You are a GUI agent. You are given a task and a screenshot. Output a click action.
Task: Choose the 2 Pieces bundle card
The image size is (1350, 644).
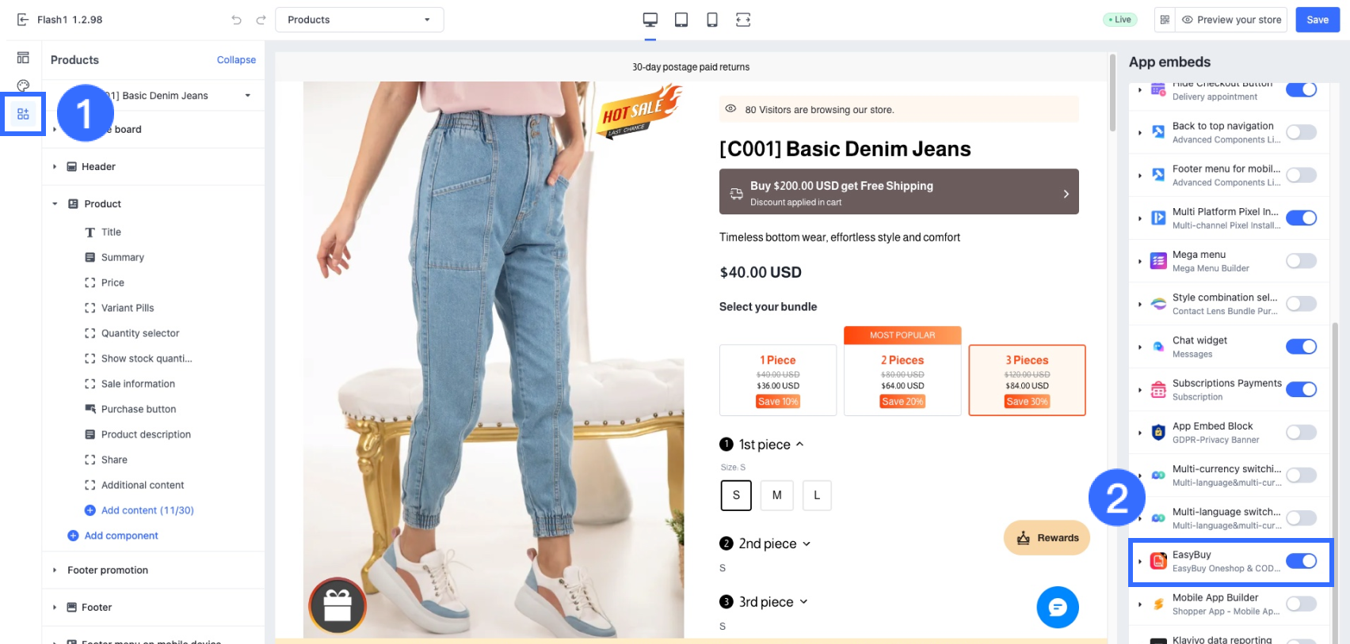coord(902,380)
